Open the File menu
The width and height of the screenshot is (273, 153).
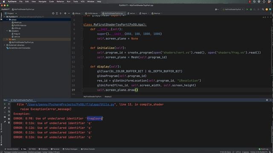pos(21,2)
